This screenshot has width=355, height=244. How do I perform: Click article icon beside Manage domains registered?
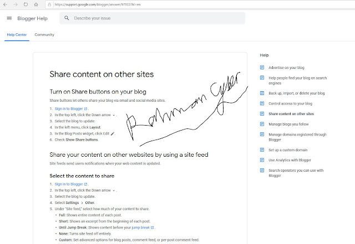point(262,135)
